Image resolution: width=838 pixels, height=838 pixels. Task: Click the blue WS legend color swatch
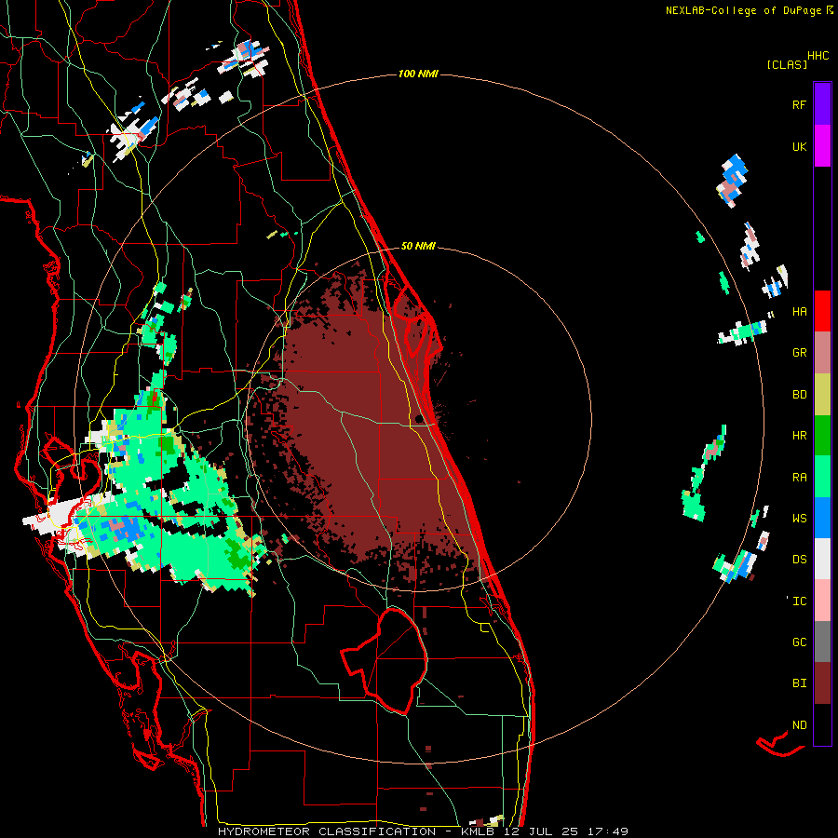point(822,518)
